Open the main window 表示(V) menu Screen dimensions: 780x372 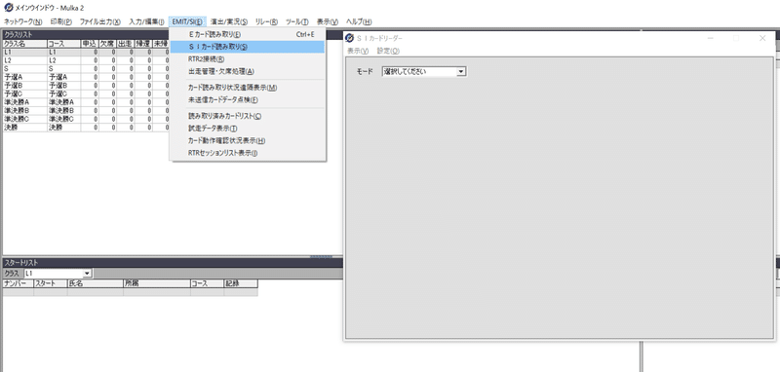point(328,21)
